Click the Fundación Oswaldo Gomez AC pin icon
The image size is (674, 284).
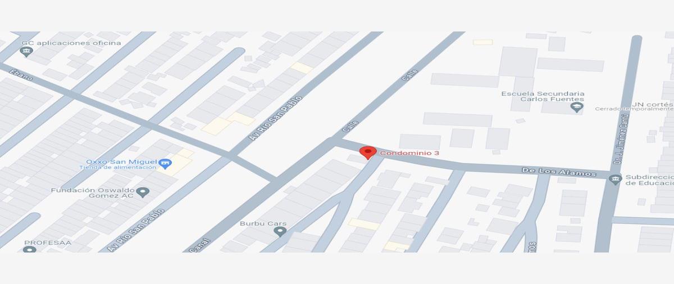[x=143, y=193]
